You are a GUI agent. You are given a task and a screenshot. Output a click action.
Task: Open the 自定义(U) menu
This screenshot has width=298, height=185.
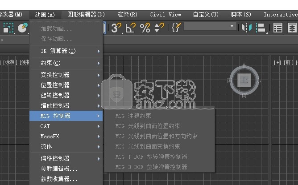tap(206, 15)
